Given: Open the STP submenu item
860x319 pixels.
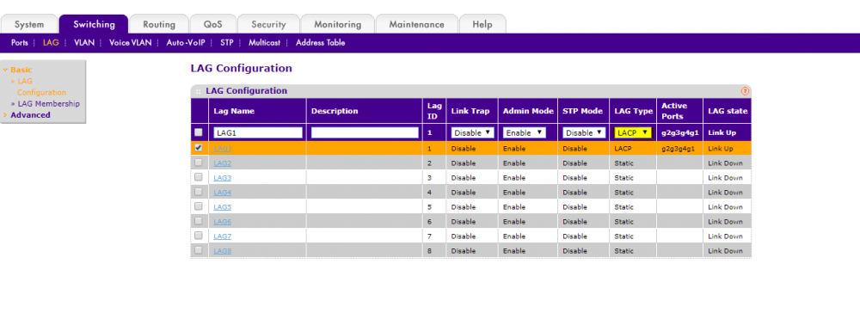Looking at the screenshot, I should 226,42.
